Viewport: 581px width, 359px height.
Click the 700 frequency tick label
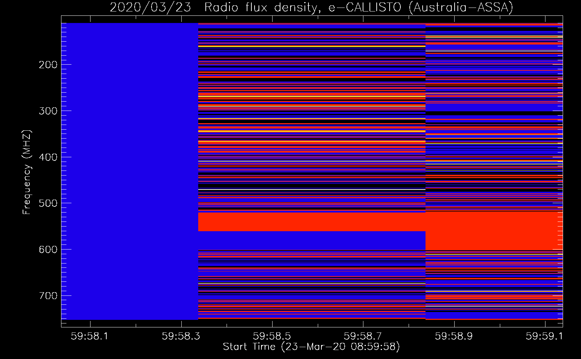48,296
